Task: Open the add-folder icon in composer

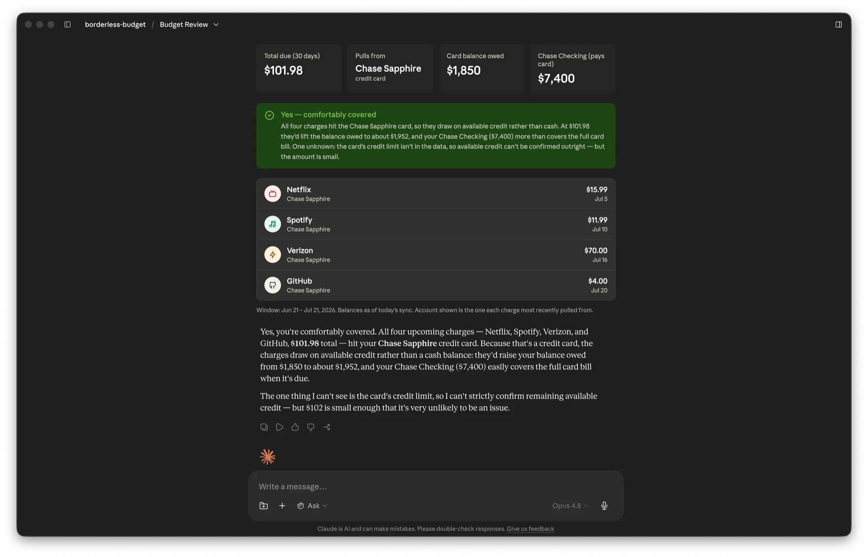Action: coord(263,505)
